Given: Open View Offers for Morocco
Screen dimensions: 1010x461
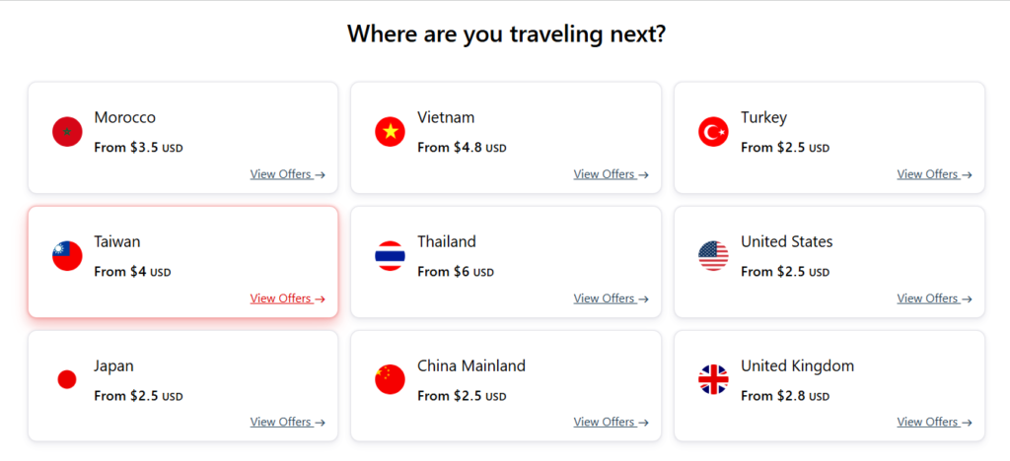Looking at the screenshot, I should [x=287, y=174].
